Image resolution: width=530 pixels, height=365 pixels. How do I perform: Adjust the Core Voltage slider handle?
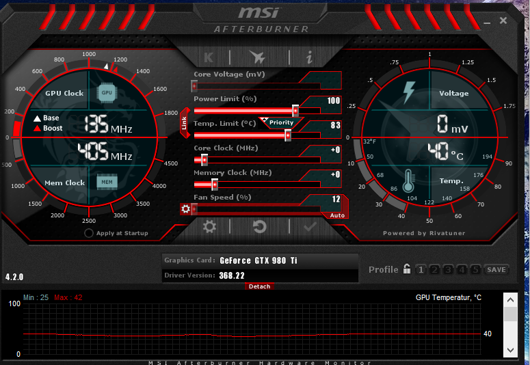pos(194,86)
